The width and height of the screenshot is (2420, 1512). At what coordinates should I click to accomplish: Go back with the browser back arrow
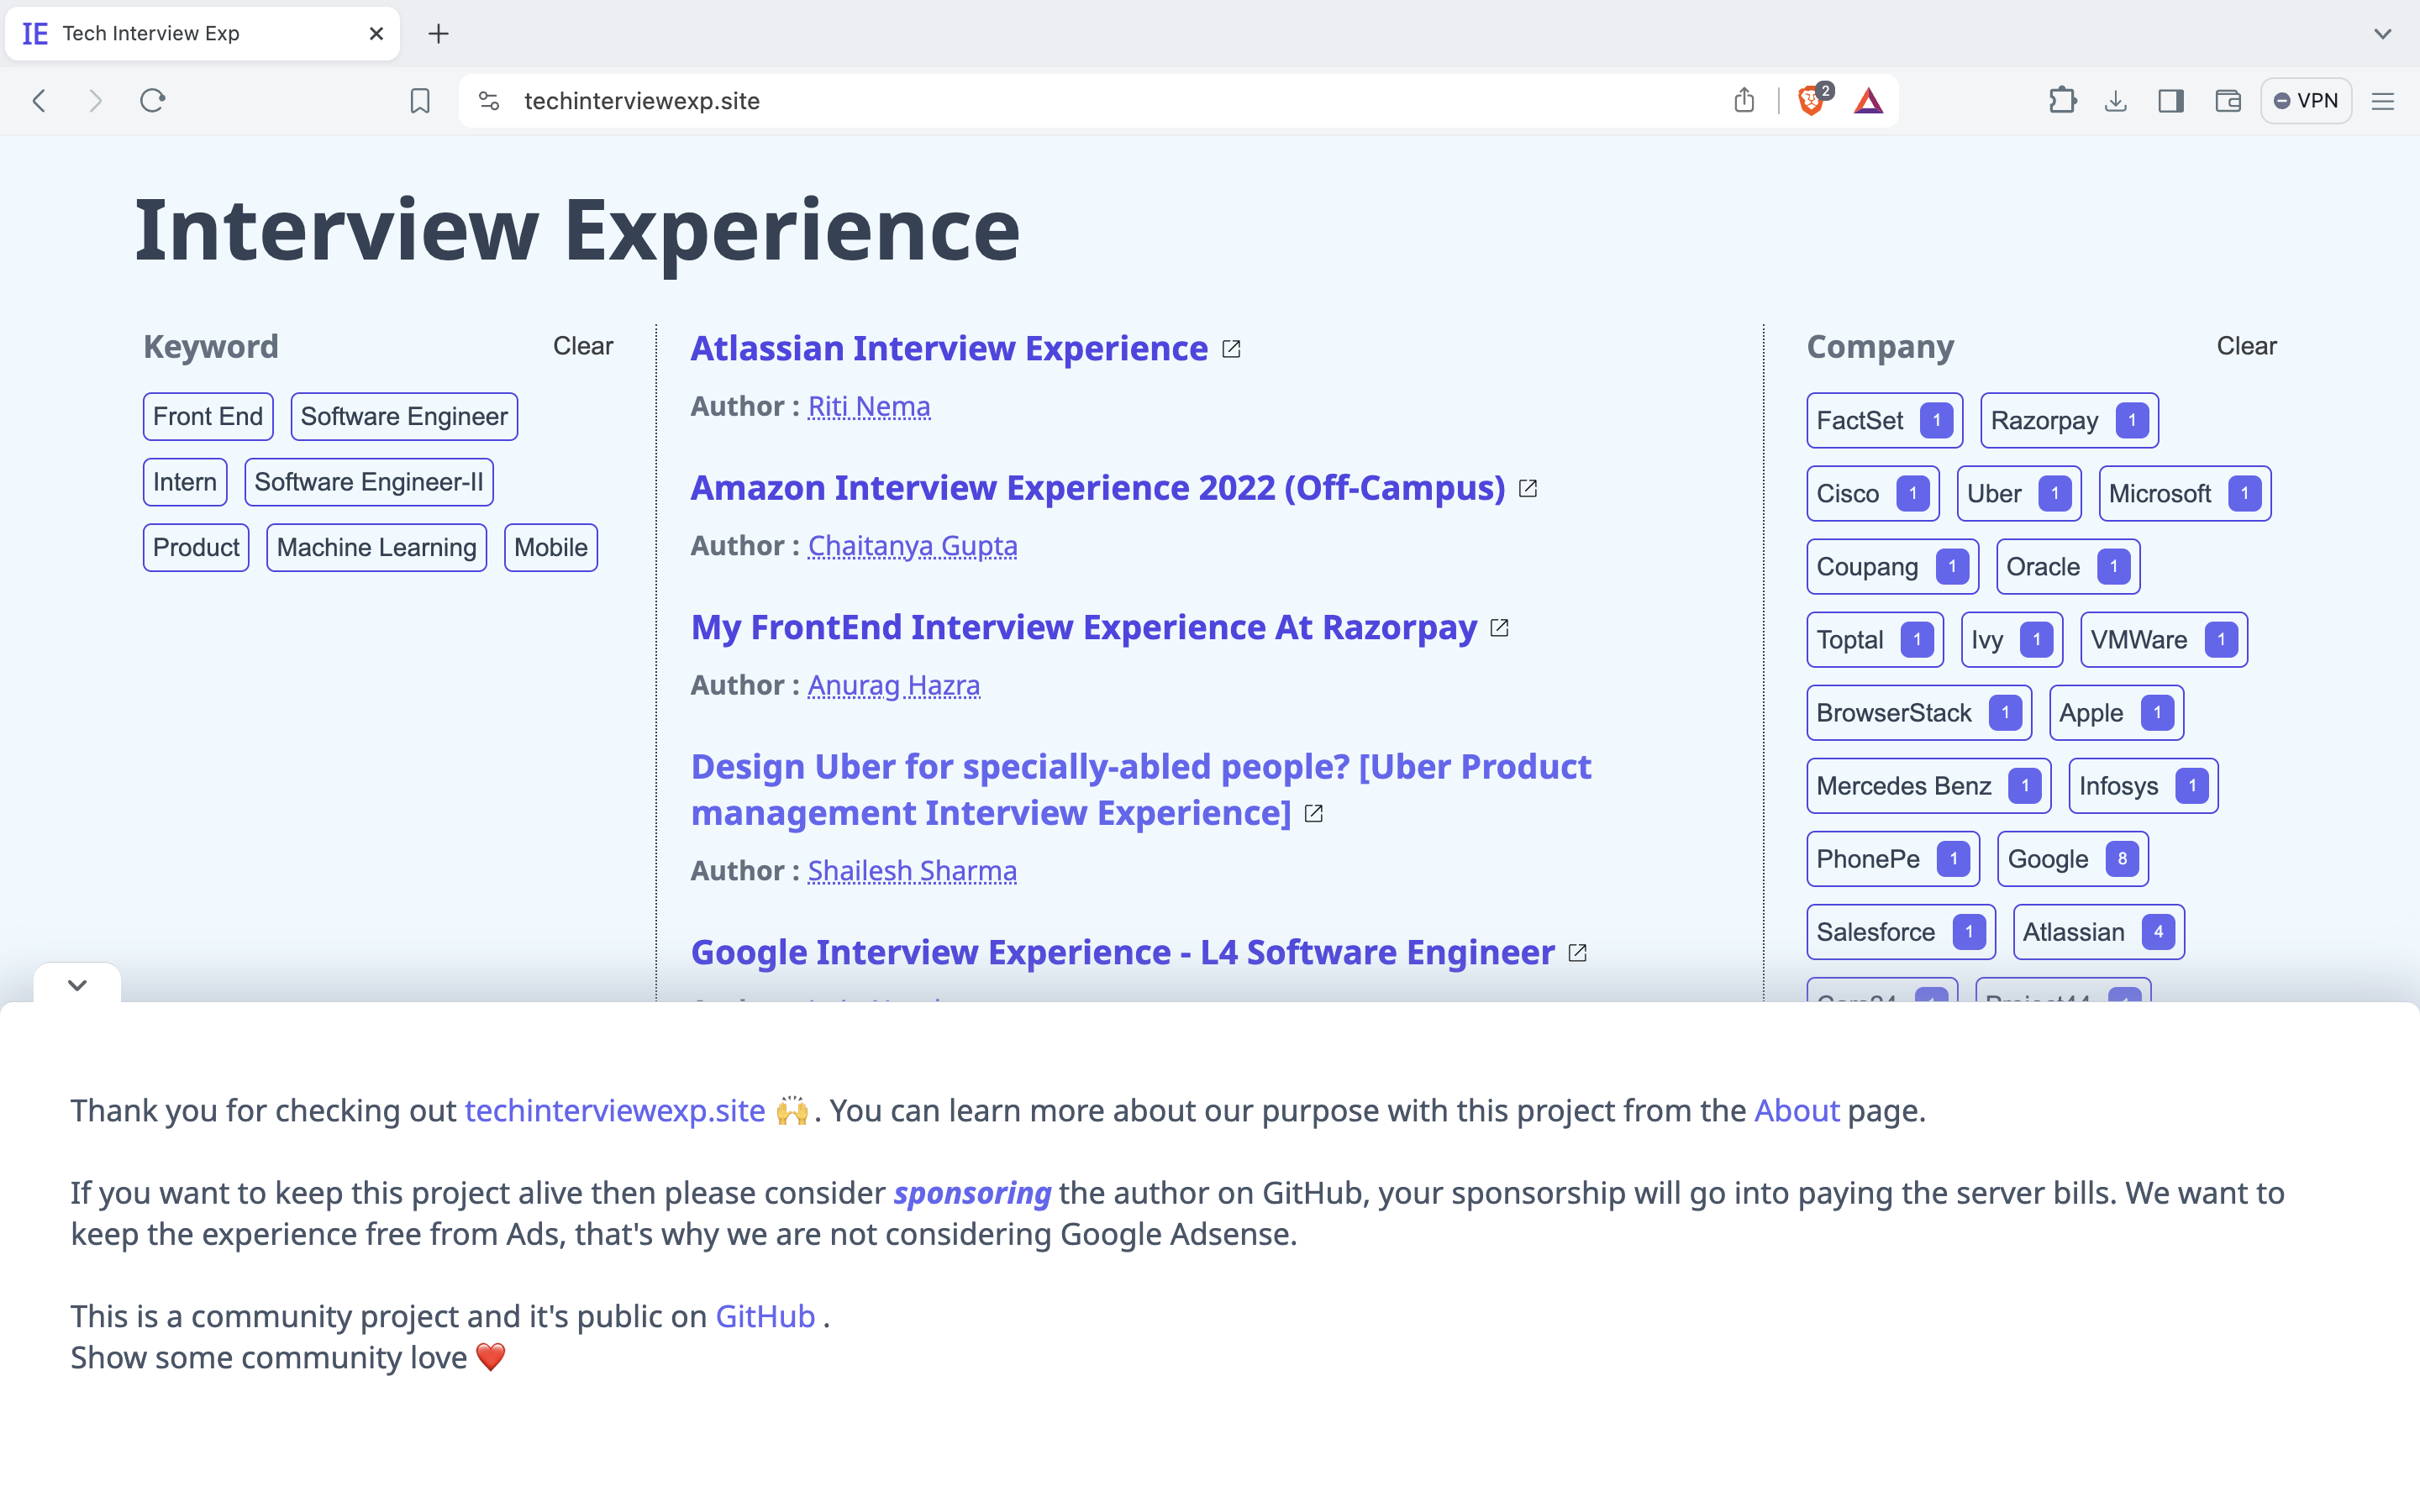pyautogui.click(x=39, y=101)
